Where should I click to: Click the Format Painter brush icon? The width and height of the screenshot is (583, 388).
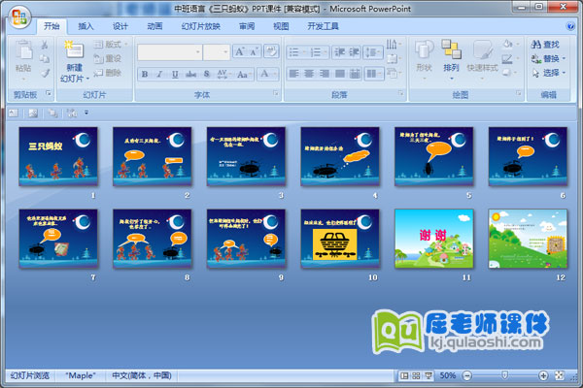click(x=45, y=73)
